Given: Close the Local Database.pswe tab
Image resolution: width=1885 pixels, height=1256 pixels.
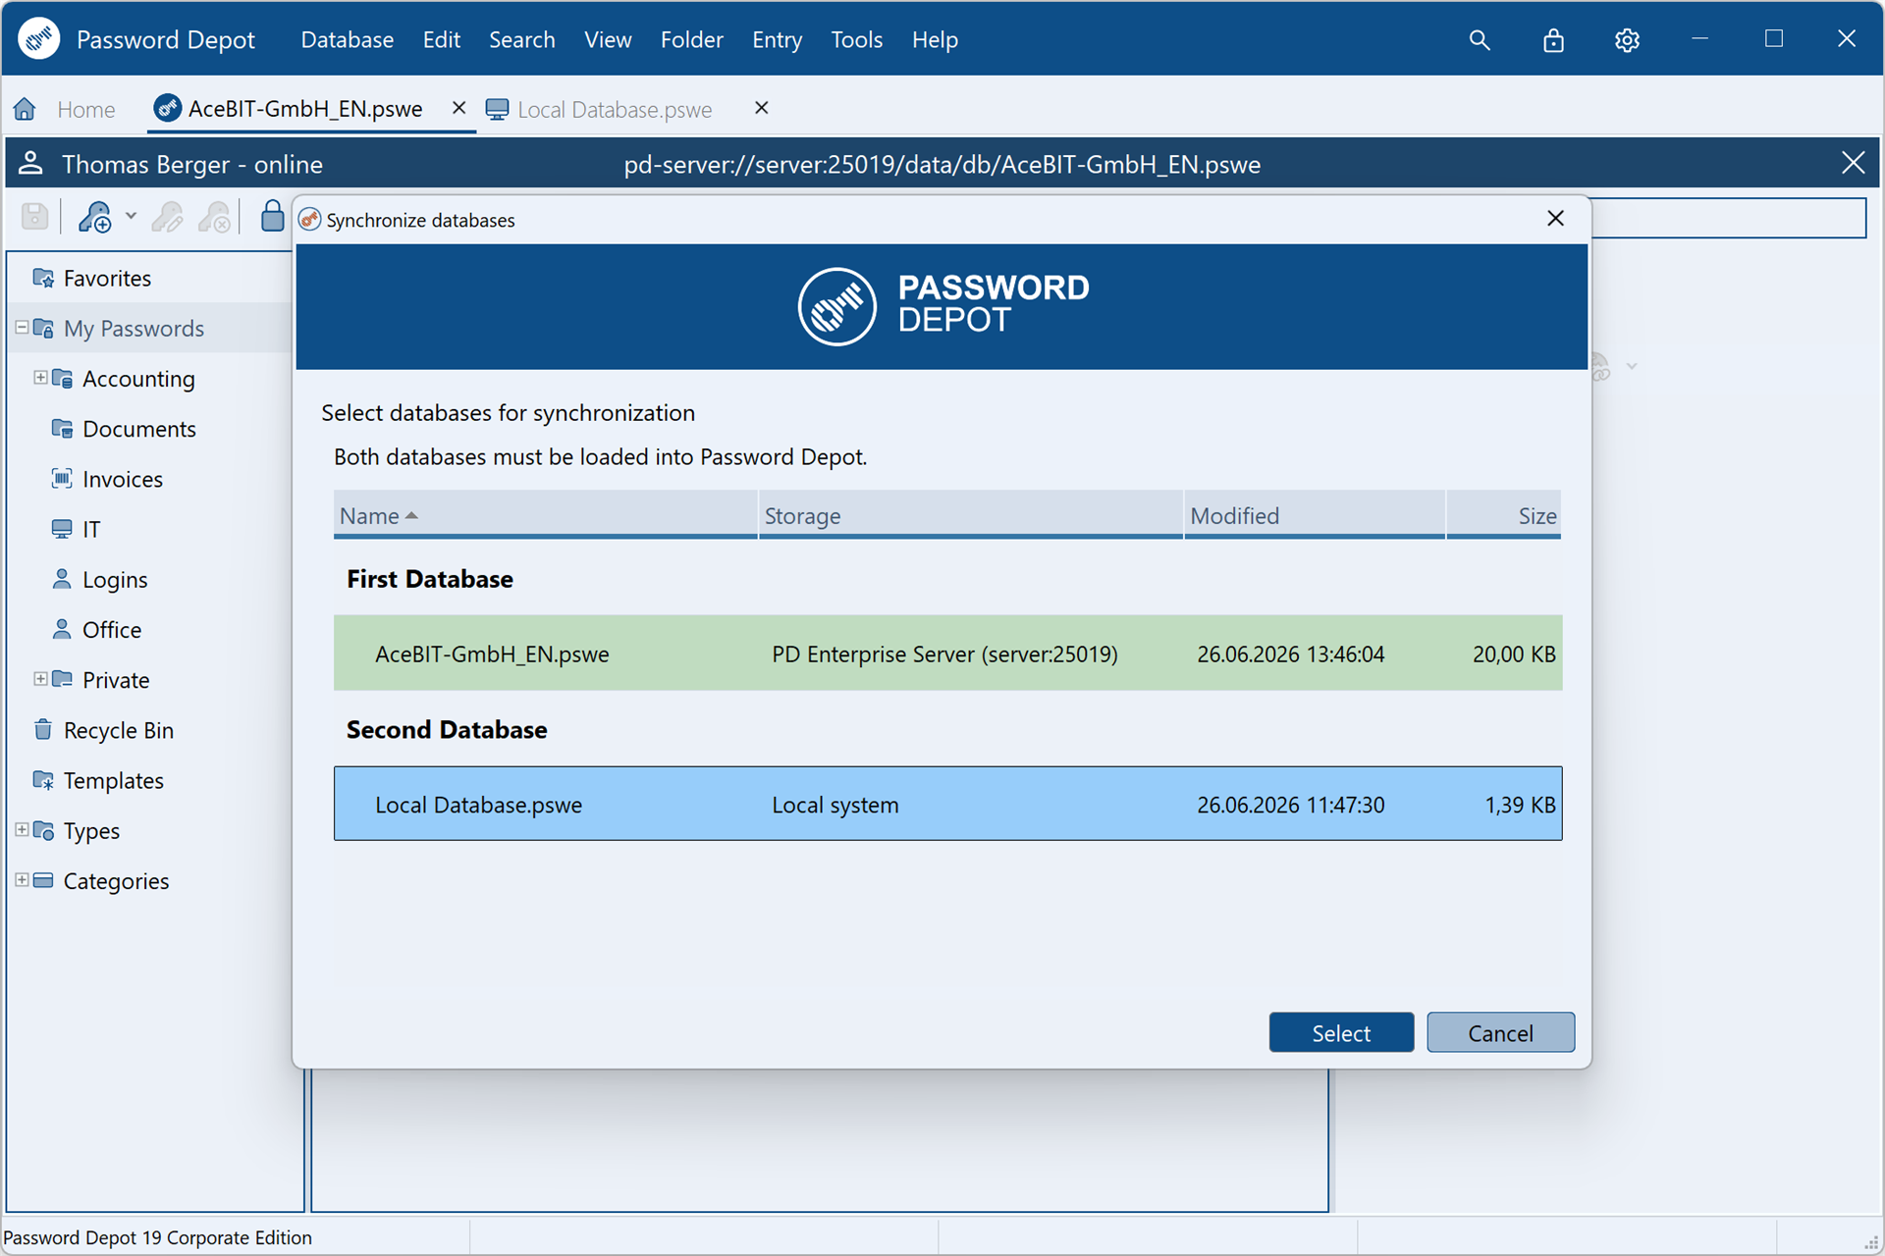Looking at the screenshot, I should (761, 108).
